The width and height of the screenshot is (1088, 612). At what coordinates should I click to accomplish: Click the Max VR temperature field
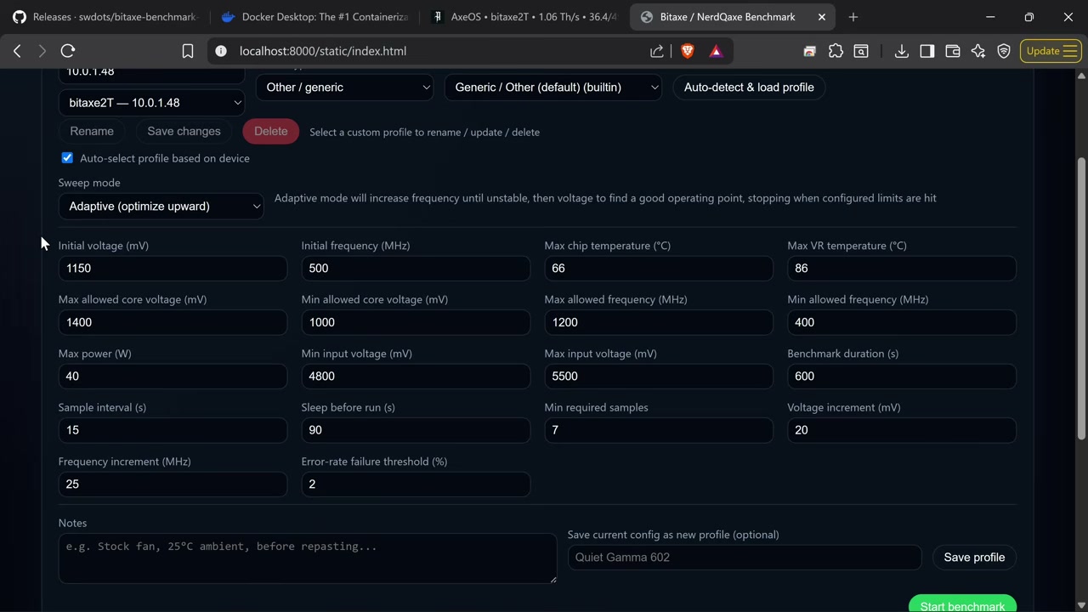[x=902, y=269]
